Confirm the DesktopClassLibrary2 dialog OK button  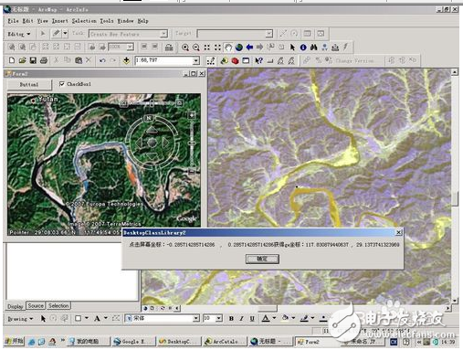262,259
